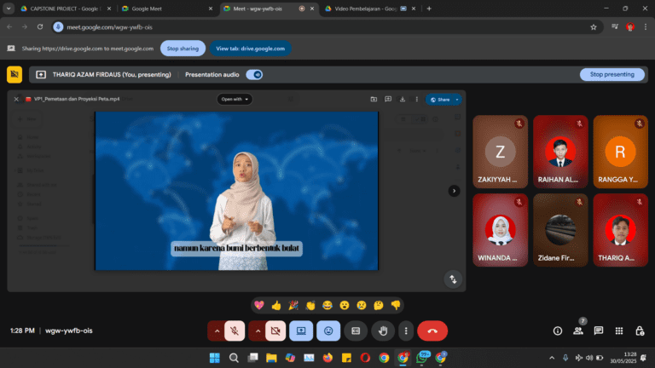655x368 pixels.
Task: Switch to Google Meet tab
Action: pos(167,9)
